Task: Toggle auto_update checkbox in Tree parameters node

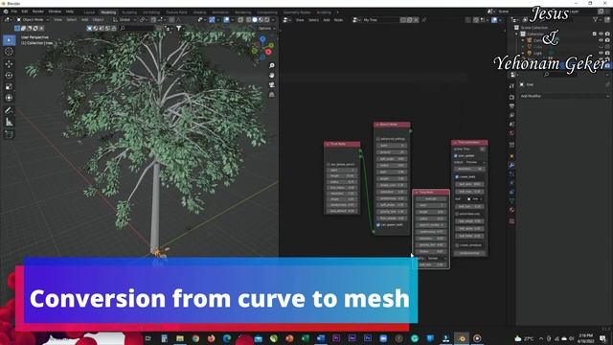Action: (456, 155)
